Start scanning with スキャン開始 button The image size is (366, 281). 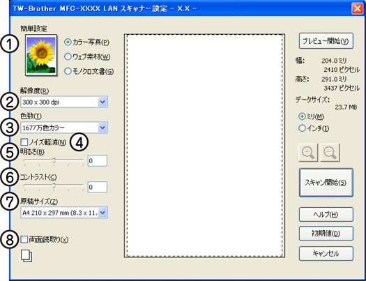tap(326, 183)
